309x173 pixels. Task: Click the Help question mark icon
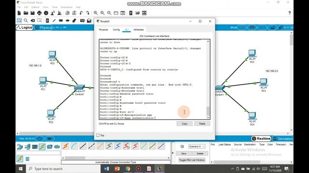tap(290, 13)
